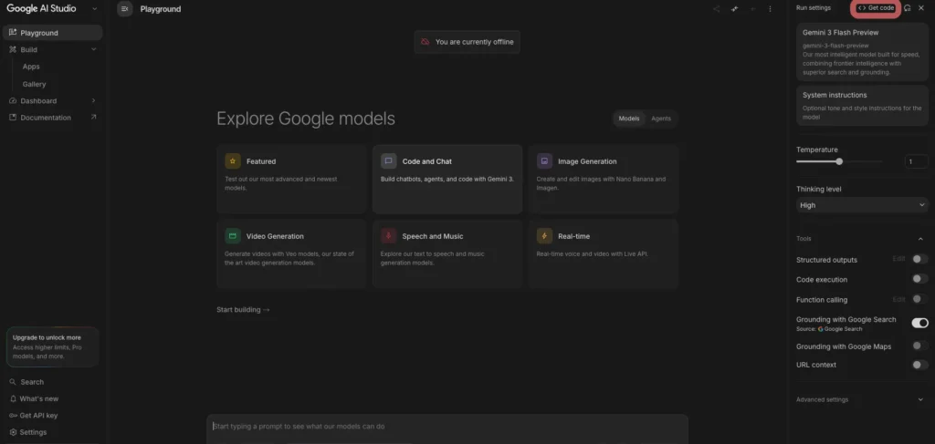Disable Grounding with Google Search switch

pyautogui.click(x=919, y=323)
